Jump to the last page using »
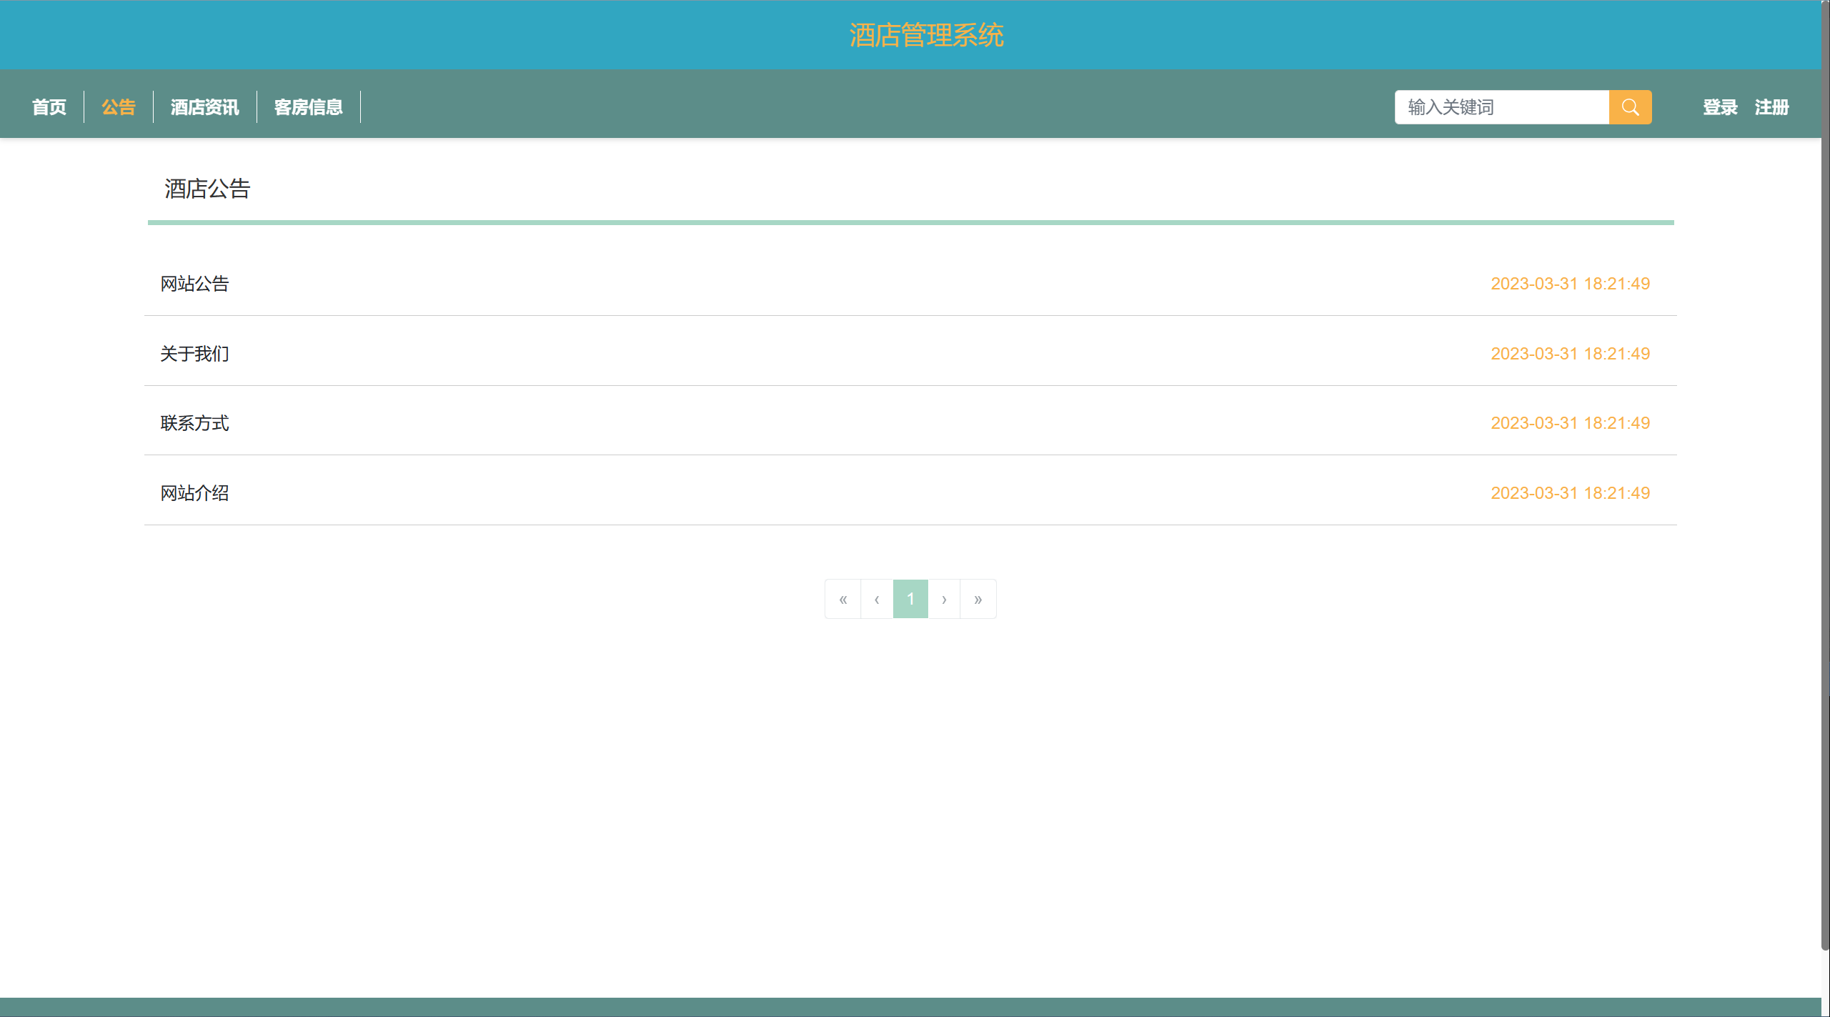1830x1017 pixels. (x=978, y=599)
